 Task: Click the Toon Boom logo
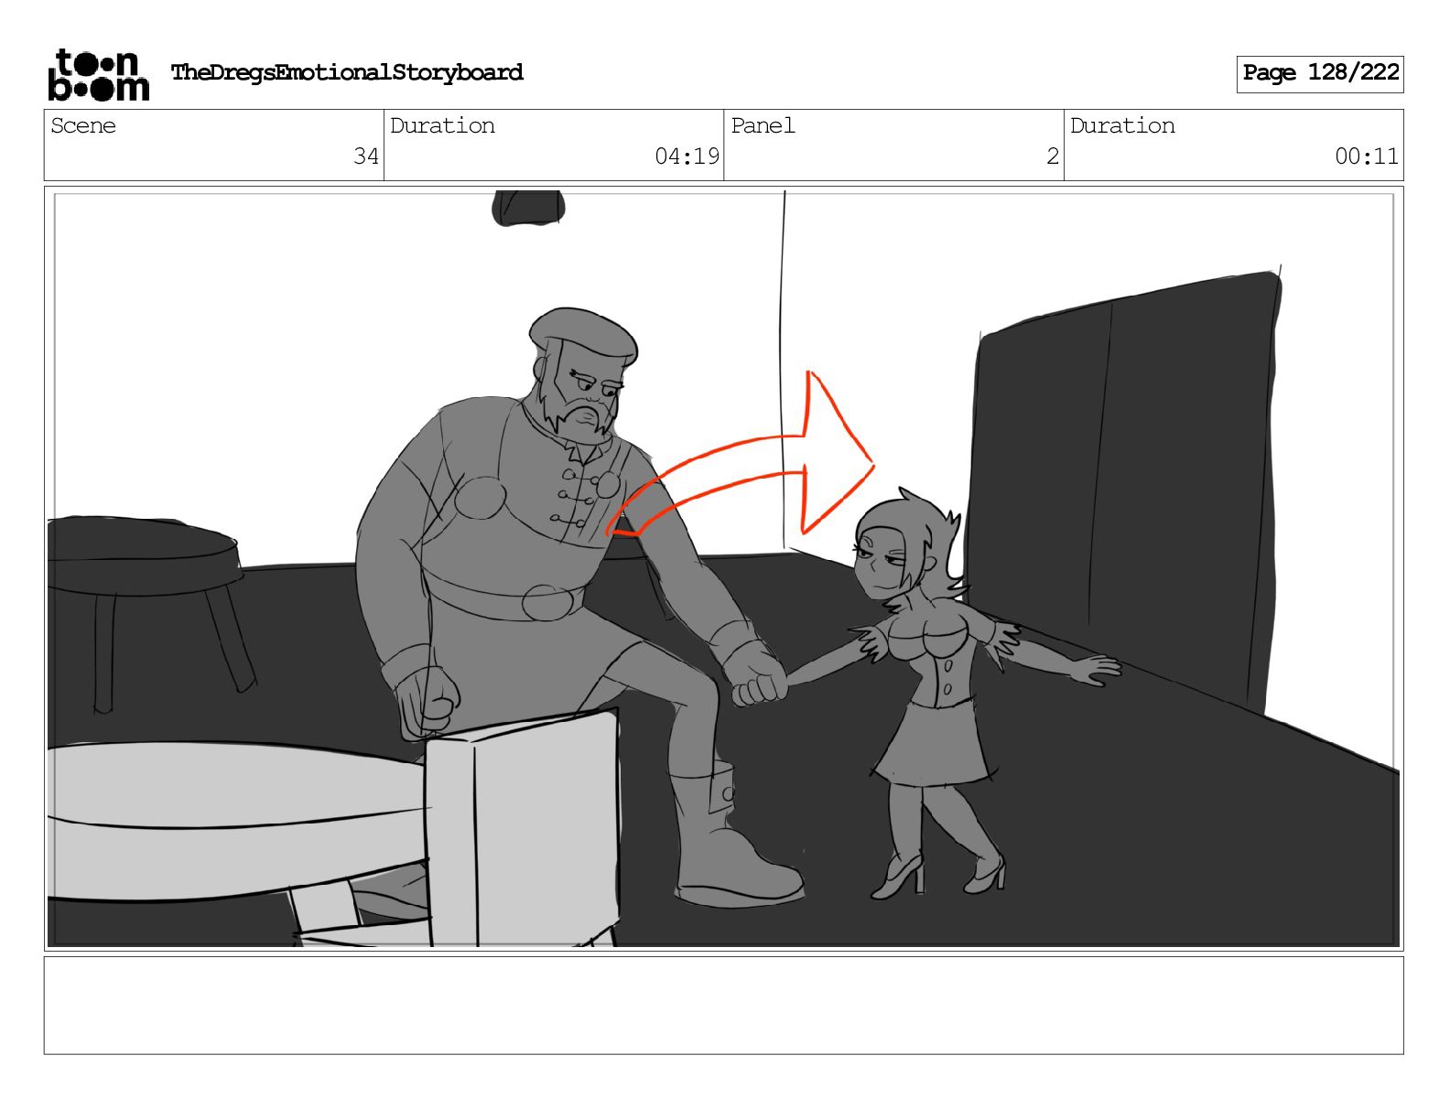(98, 74)
